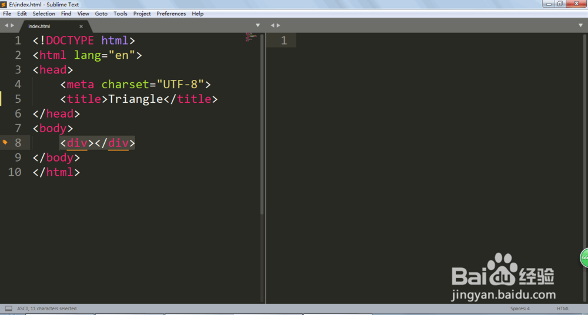Open the Help menu
The width and height of the screenshot is (588, 315).
pyautogui.click(x=198, y=14)
